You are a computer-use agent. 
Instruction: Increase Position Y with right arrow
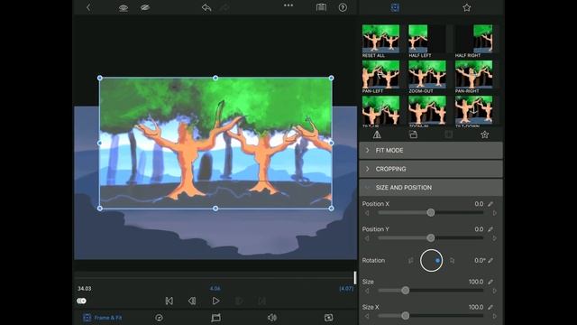coord(495,238)
